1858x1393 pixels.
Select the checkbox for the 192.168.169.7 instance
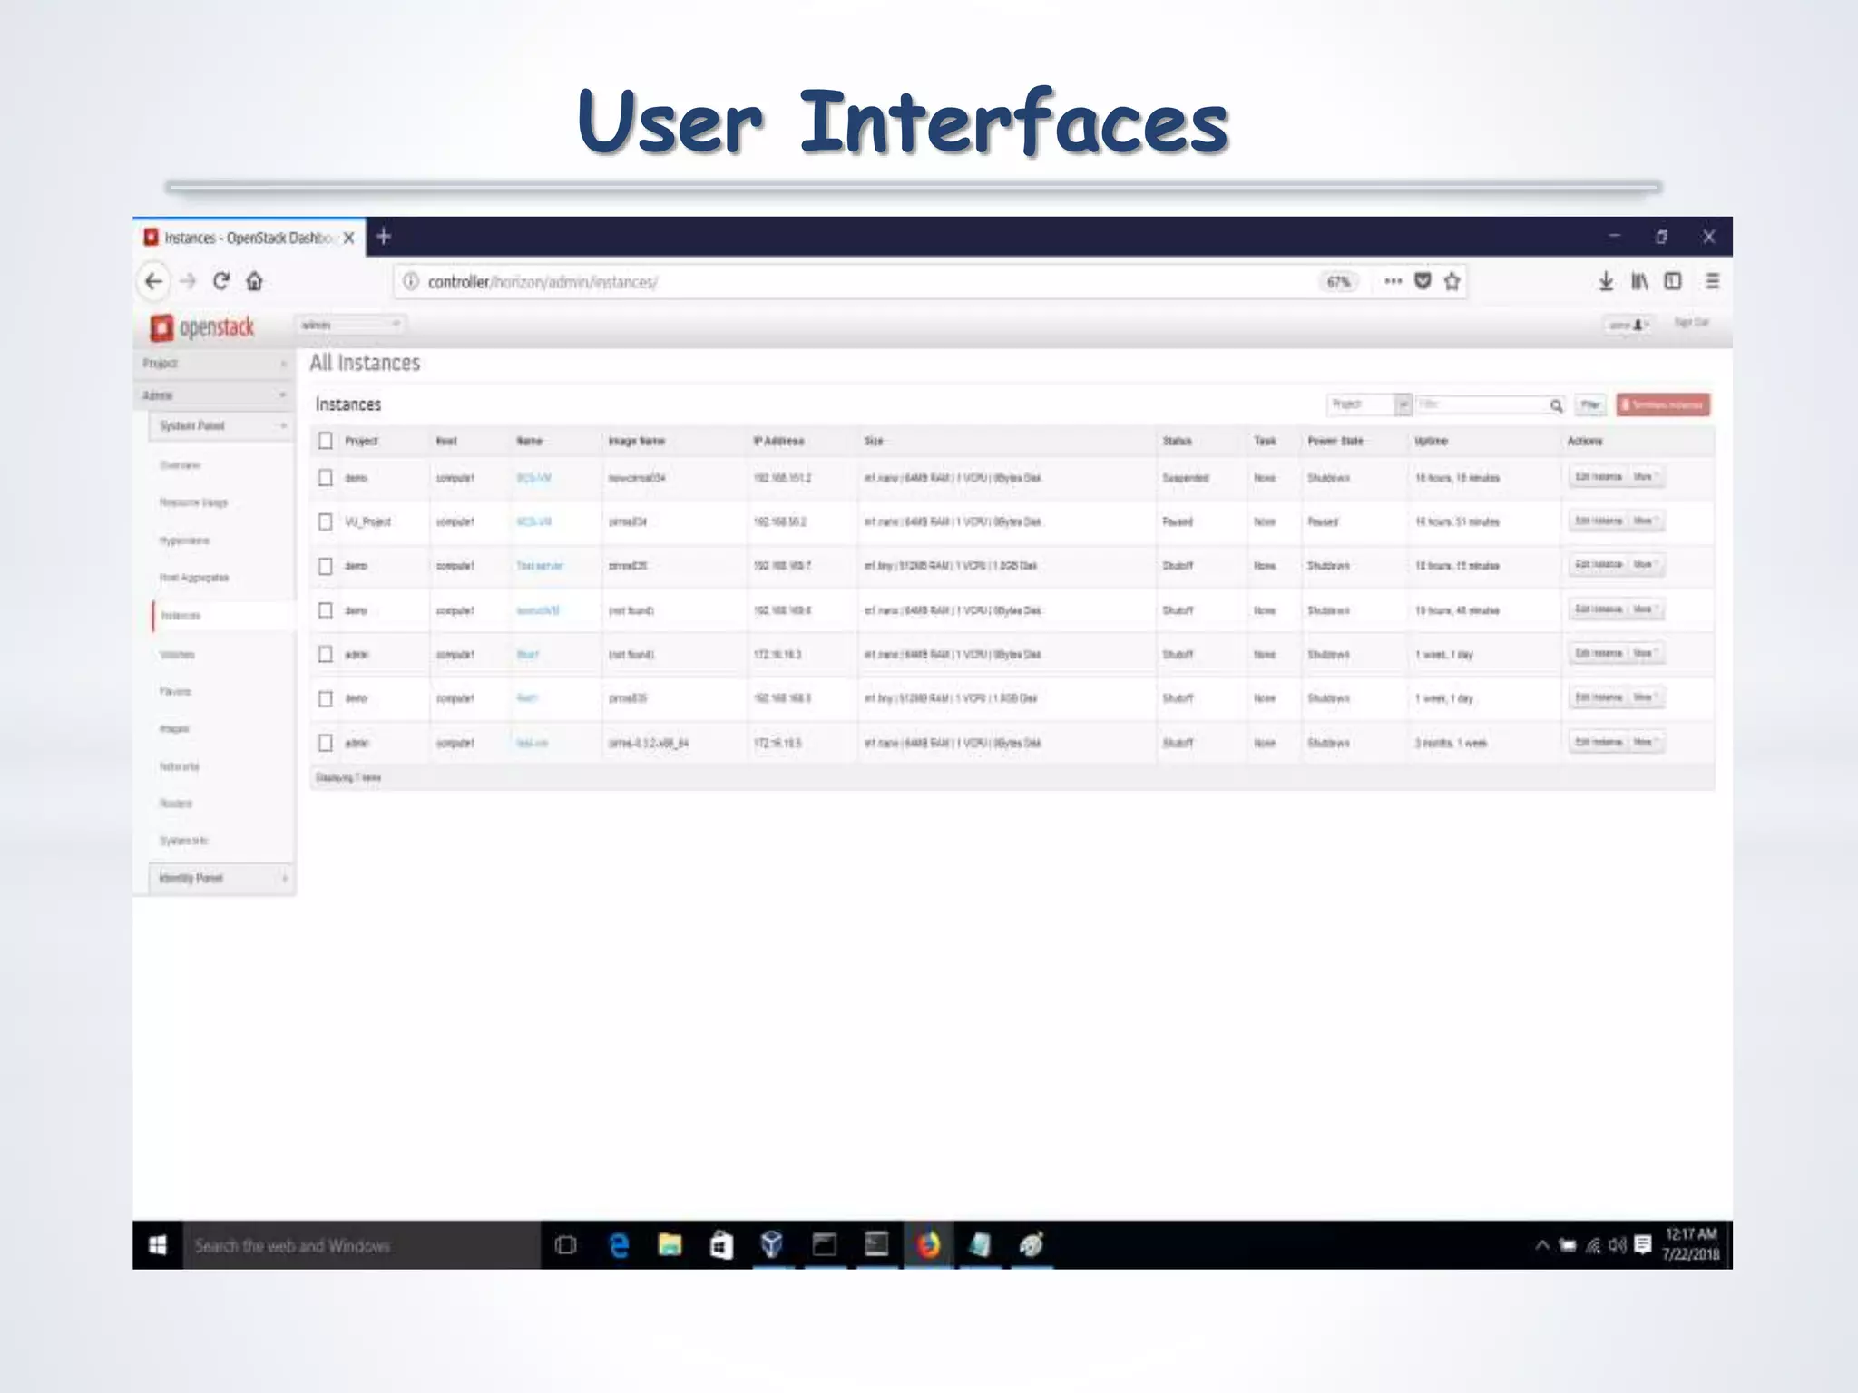pos(326,566)
